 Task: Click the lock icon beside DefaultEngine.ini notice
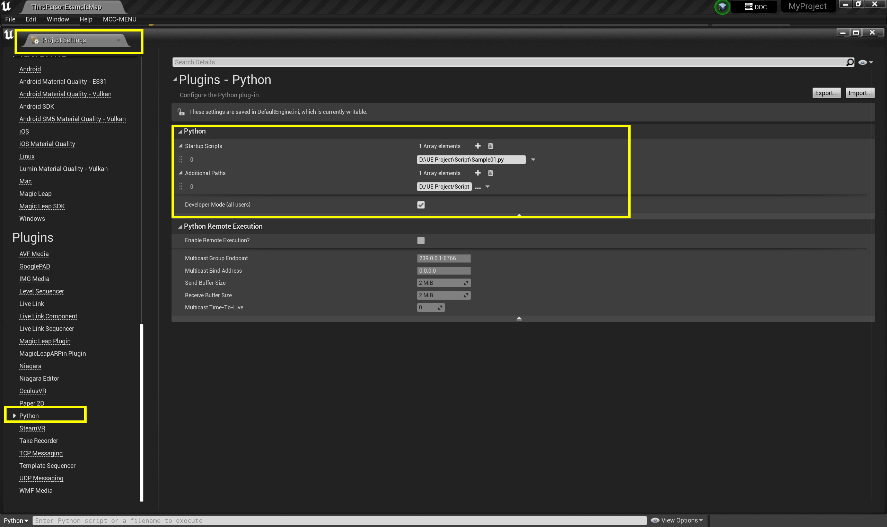click(181, 112)
